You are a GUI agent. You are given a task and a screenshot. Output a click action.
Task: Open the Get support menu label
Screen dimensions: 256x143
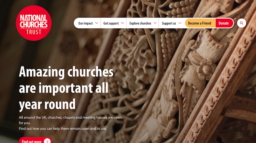(x=111, y=23)
